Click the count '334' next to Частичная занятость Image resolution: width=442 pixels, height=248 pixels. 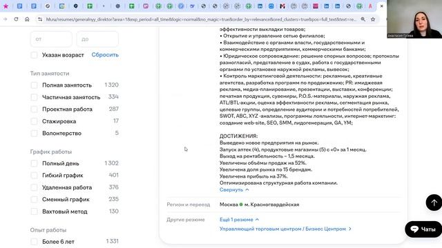click(x=113, y=96)
